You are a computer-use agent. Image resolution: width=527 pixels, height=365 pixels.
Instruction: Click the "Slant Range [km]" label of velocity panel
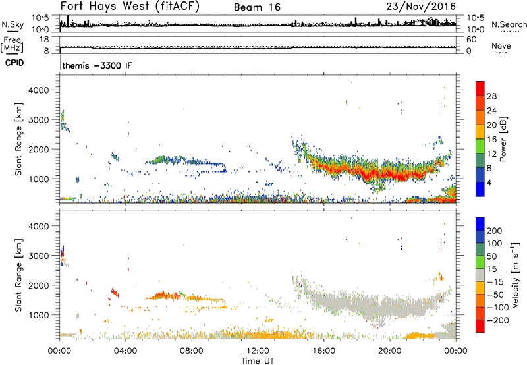coord(18,275)
